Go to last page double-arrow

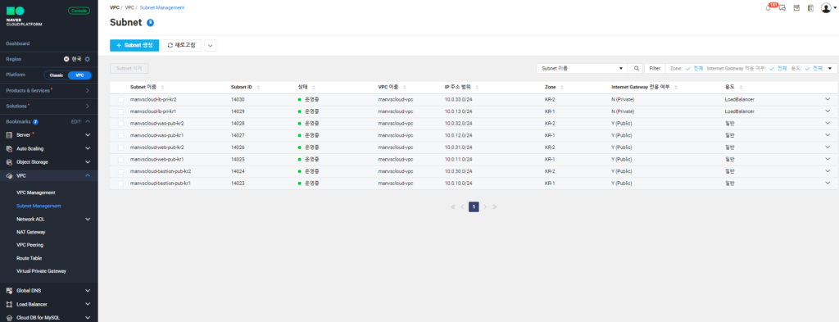click(x=494, y=207)
